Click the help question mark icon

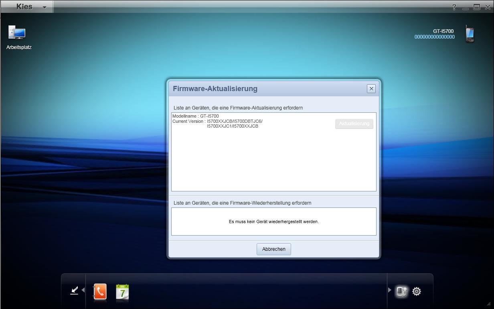click(x=454, y=7)
